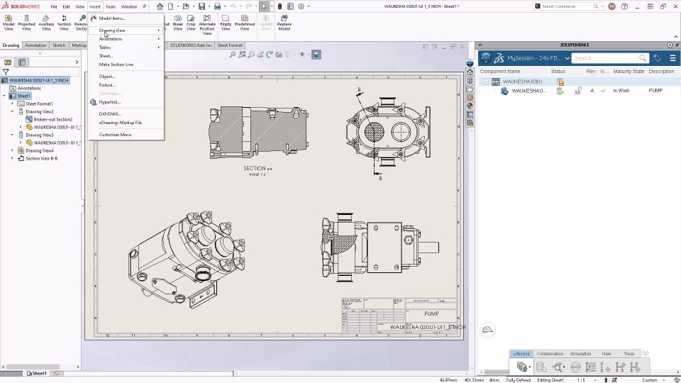Click the Search Commands box

[x=568, y=6]
